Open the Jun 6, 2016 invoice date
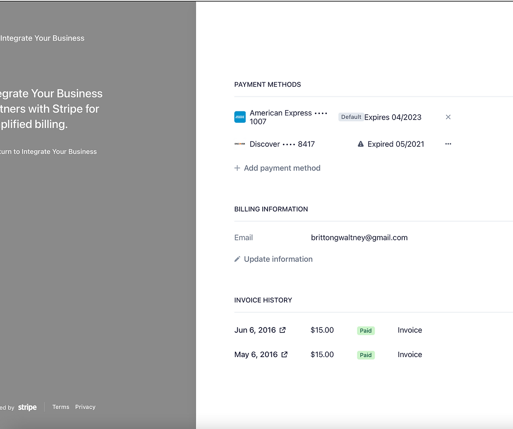 click(255, 330)
